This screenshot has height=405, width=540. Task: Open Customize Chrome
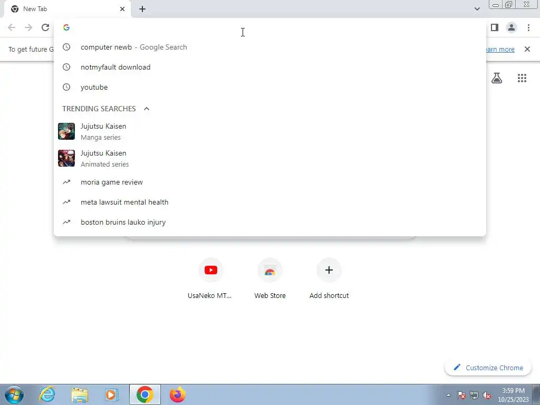(488, 368)
